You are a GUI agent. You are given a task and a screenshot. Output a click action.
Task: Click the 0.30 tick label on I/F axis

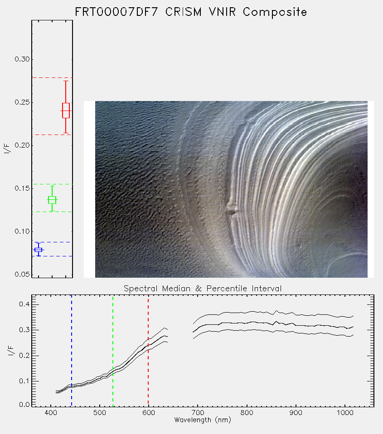[22, 59]
